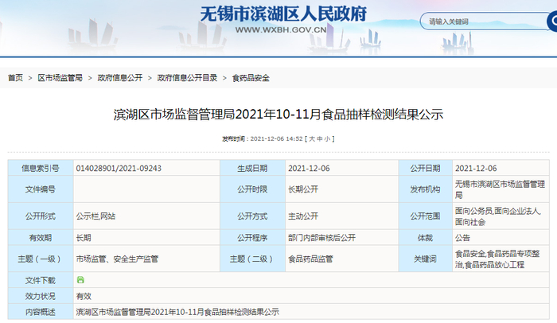Viewport: 557px width, 323px height.
Task: Click the 内容概述 summary text
Action: (177, 312)
